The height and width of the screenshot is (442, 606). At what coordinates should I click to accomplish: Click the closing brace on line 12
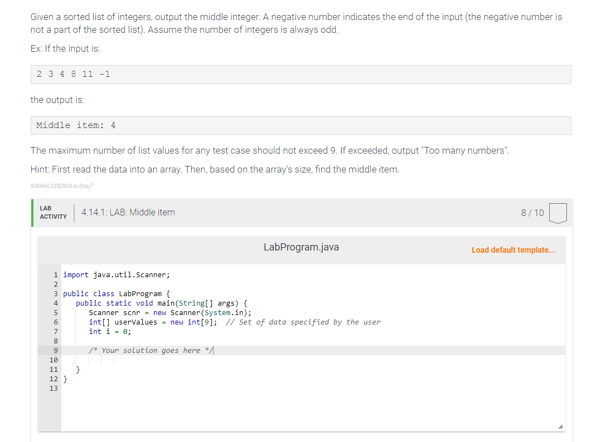65,379
